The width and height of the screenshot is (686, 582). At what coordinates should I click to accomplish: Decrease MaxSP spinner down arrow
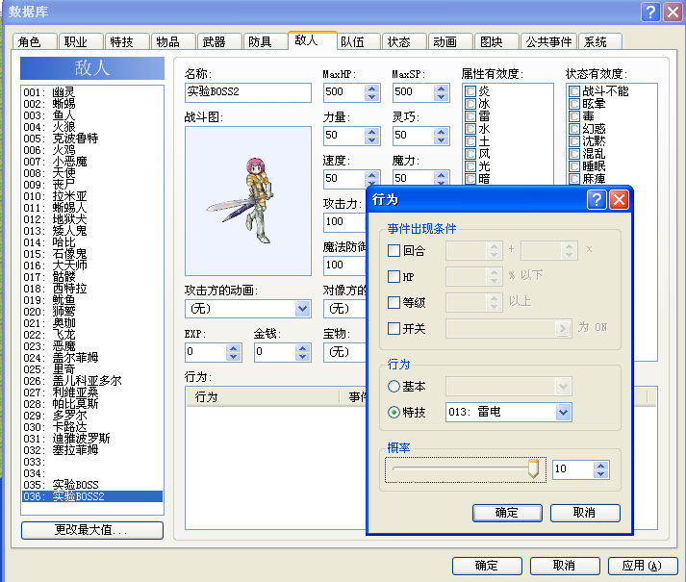pos(441,97)
